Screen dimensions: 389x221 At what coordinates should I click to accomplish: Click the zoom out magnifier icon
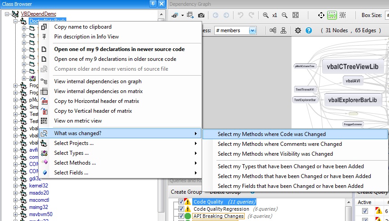coord(285,15)
